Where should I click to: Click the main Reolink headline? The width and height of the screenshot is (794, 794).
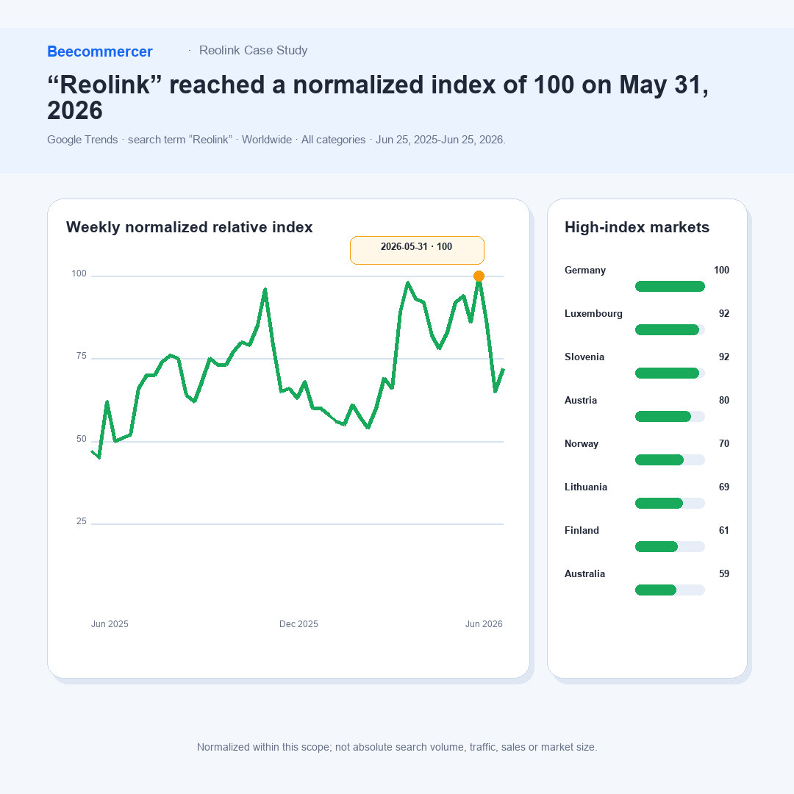[x=378, y=97]
